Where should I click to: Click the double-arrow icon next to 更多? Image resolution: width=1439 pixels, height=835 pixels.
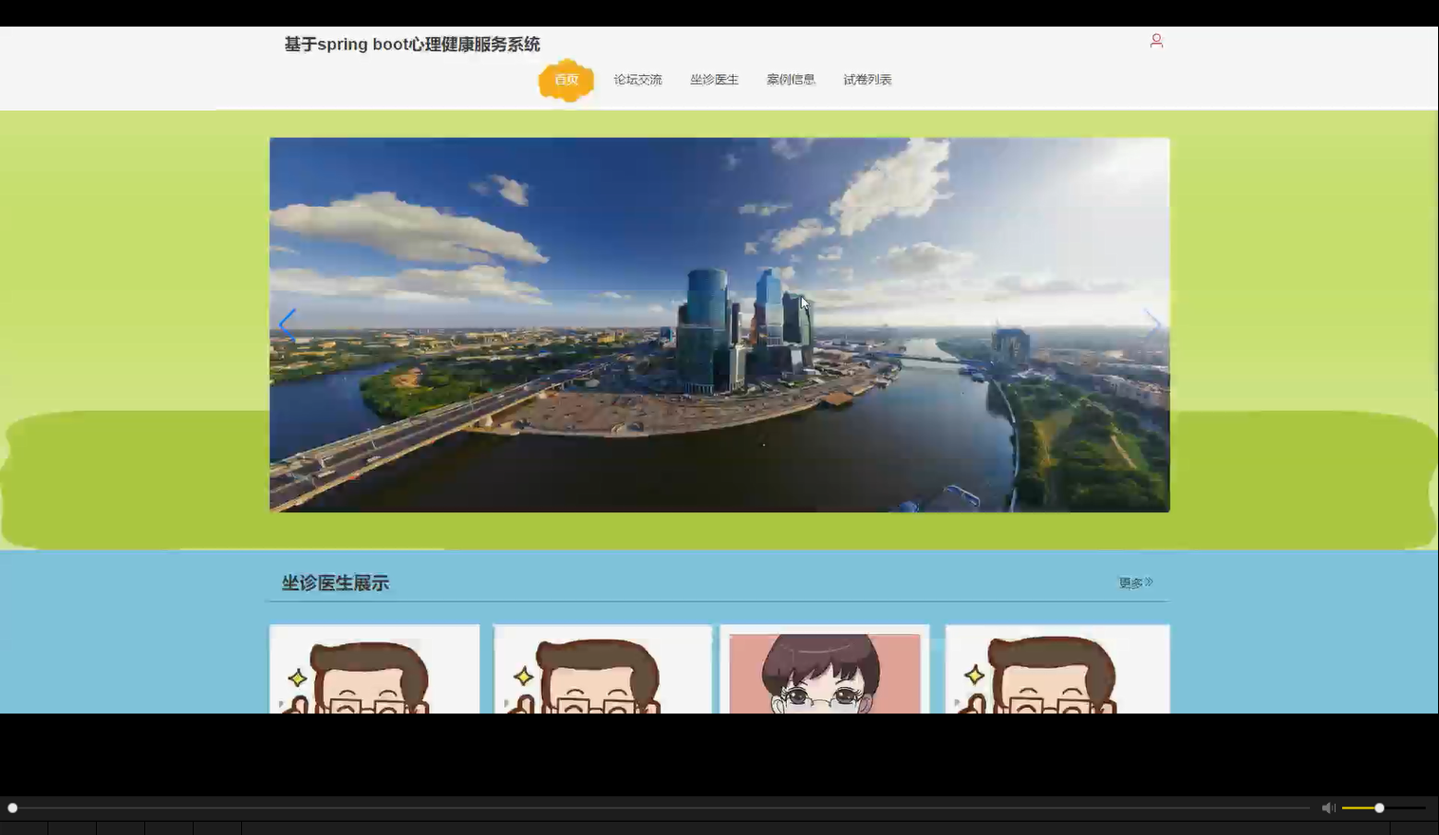pyautogui.click(x=1149, y=580)
